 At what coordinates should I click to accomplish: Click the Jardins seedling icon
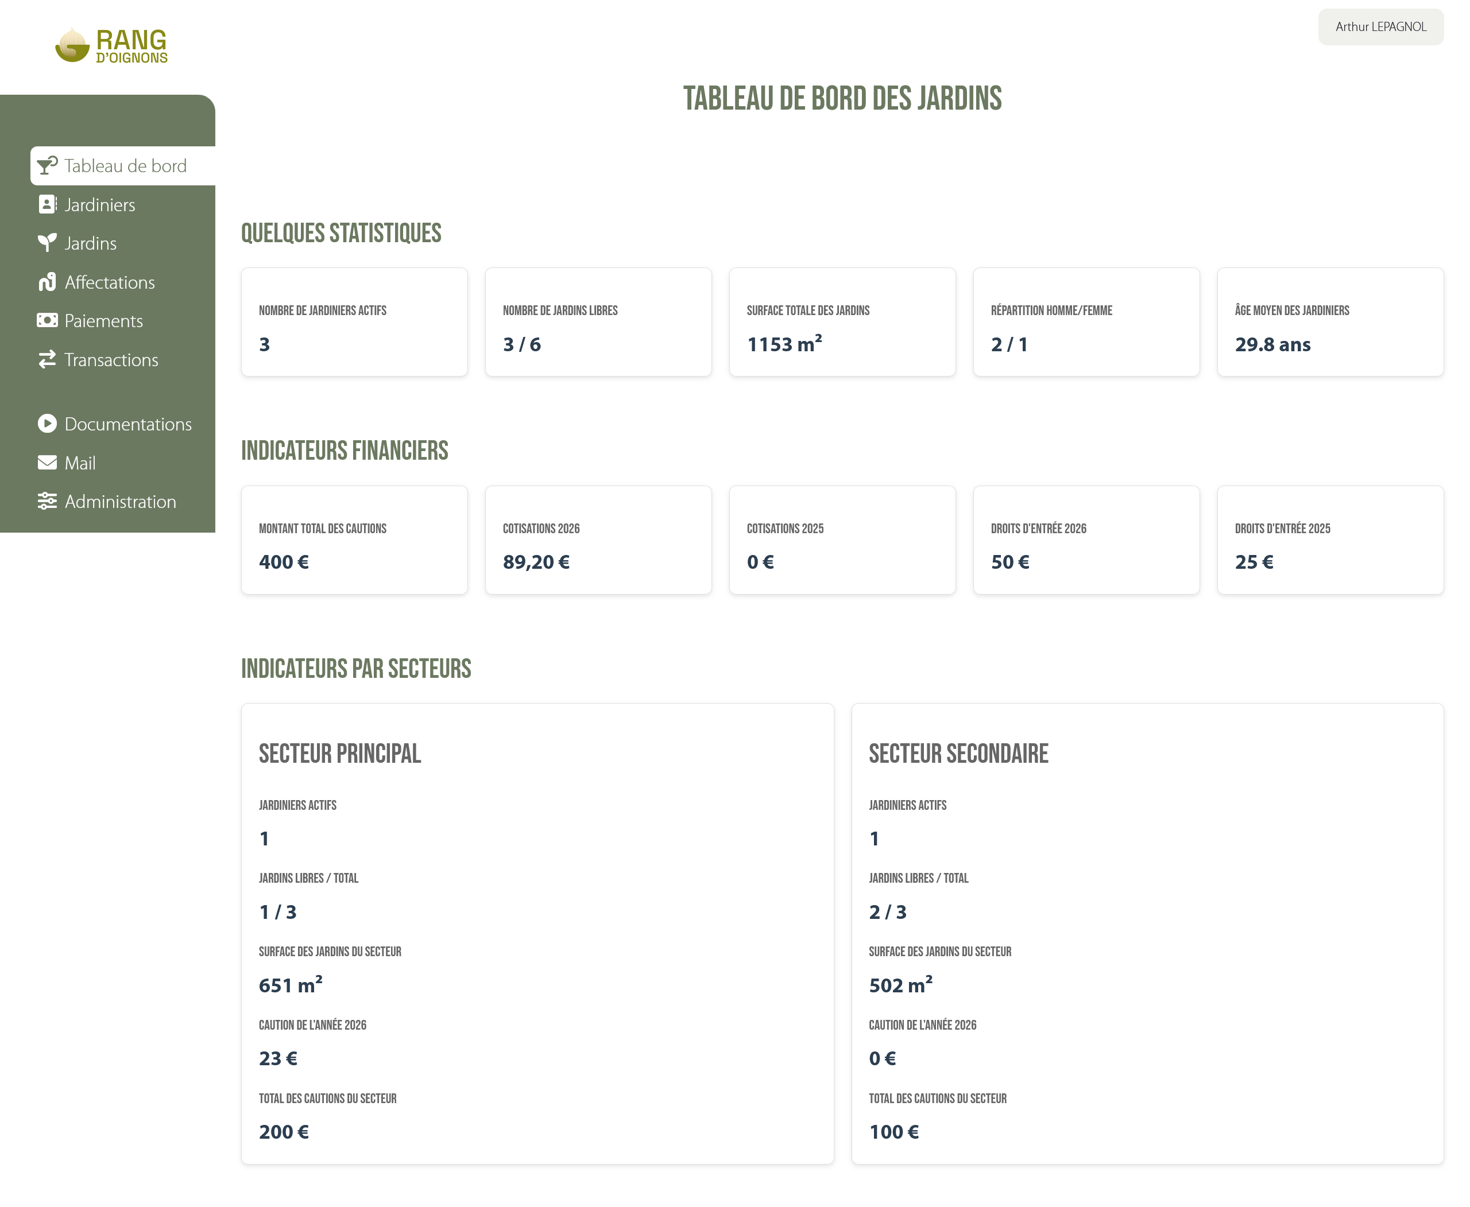coord(47,243)
